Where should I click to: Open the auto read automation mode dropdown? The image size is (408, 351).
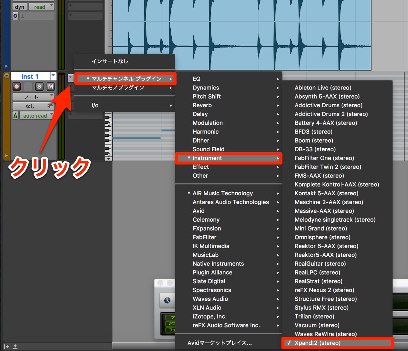tap(37, 115)
